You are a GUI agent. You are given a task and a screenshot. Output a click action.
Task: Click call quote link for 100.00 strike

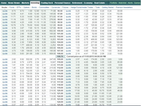click(5, 31)
